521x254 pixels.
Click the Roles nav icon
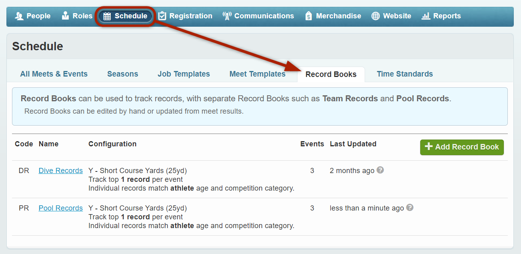pos(66,16)
